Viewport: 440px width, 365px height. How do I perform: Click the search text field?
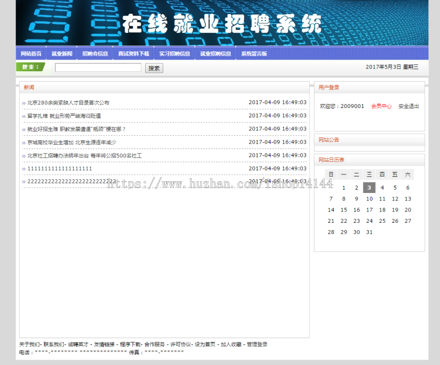pyautogui.click(x=98, y=67)
